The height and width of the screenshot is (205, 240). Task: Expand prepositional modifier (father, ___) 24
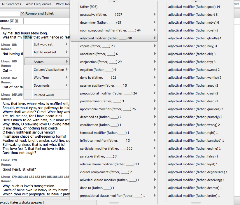click(114, 93)
